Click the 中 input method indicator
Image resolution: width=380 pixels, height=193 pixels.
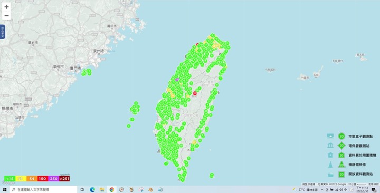[346, 190]
